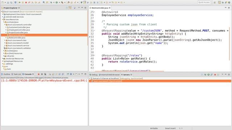Expand the bsuir.coursework.dao package

click(x=5, y=40)
